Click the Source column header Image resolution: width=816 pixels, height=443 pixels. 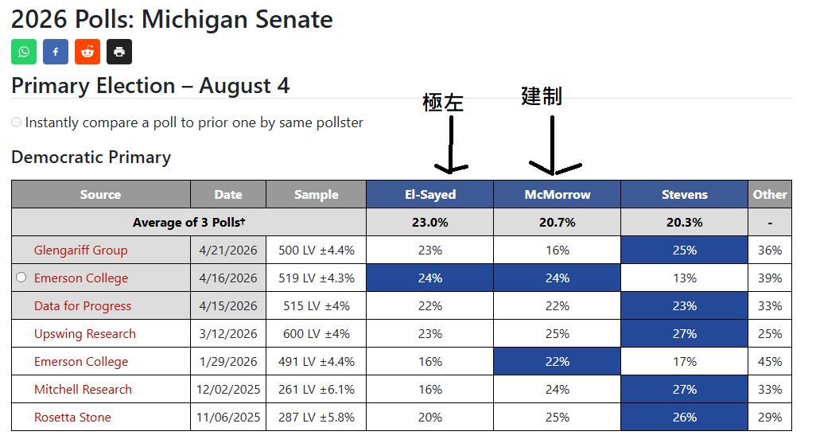pos(101,194)
